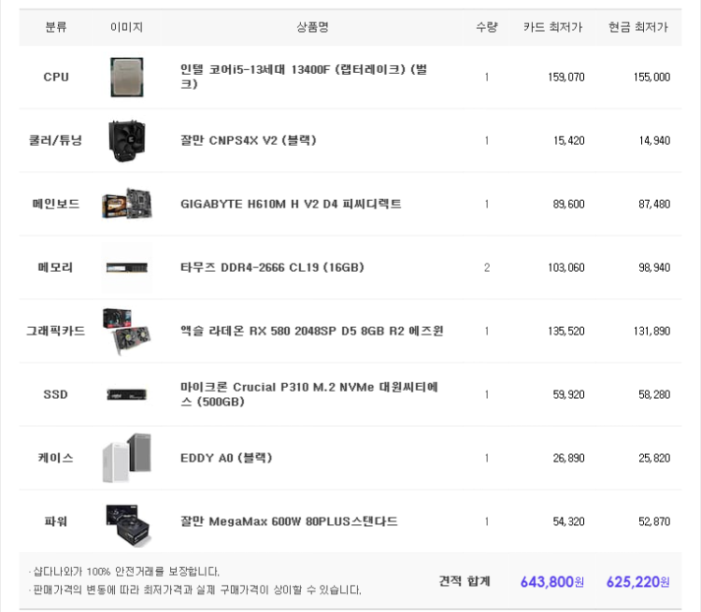
Task: Click 액슬 라데온 RX 580 product name
Action: point(311,331)
